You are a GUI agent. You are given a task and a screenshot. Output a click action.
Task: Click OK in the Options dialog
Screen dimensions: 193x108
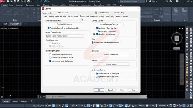[99, 90]
